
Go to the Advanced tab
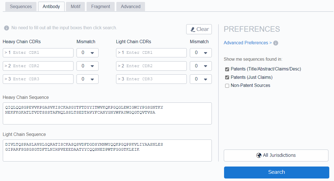point(131,6)
